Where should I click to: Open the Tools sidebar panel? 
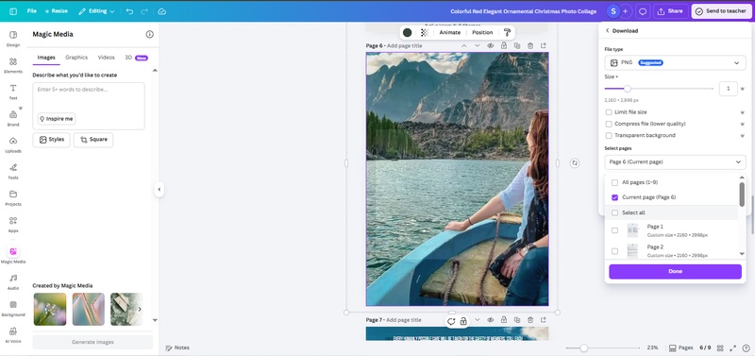[x=13, y=172]
